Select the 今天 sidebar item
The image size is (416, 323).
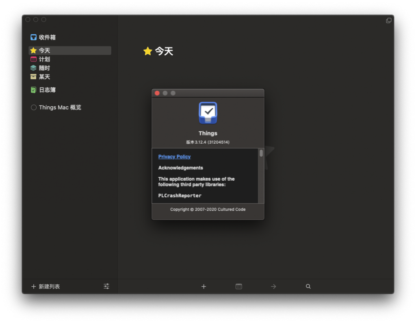click(x=70, y=50)
